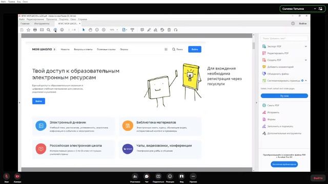Switch to the Инструменты tab
Image resolution: width=328 pixels, height=184 pixels.
click(x=42, y=24)
